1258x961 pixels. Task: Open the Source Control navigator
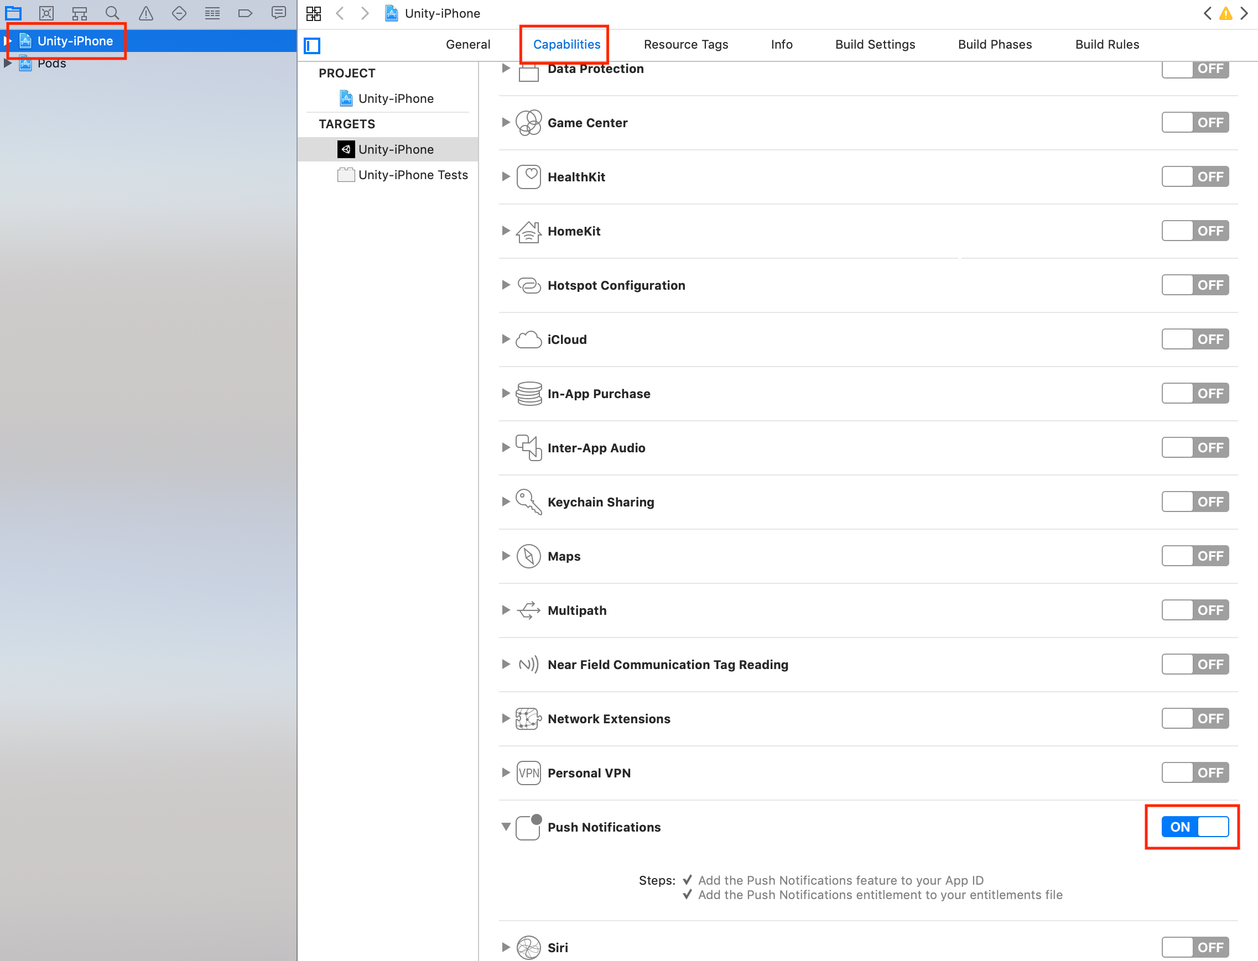pos(46,13)
